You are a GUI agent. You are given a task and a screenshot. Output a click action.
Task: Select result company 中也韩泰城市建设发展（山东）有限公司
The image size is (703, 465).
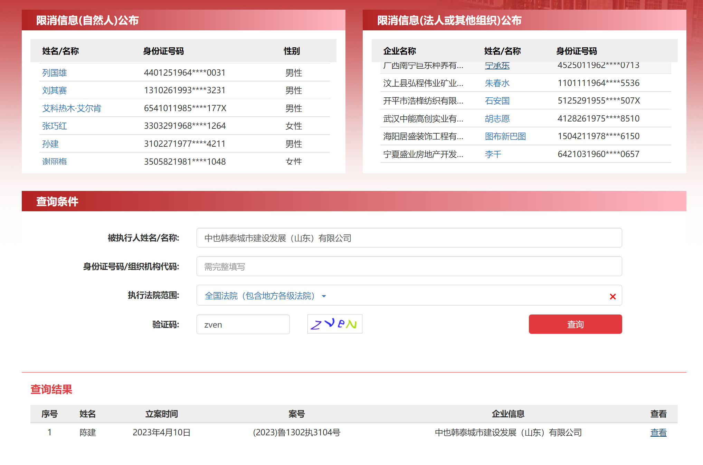[x=508, y=433]
